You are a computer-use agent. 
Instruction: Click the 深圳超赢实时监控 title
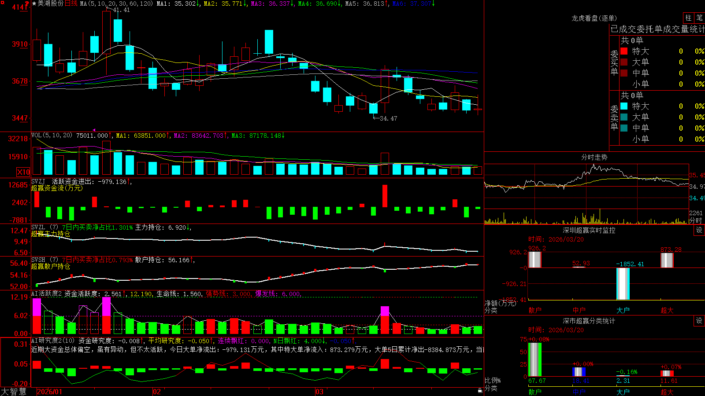point(589,230)
